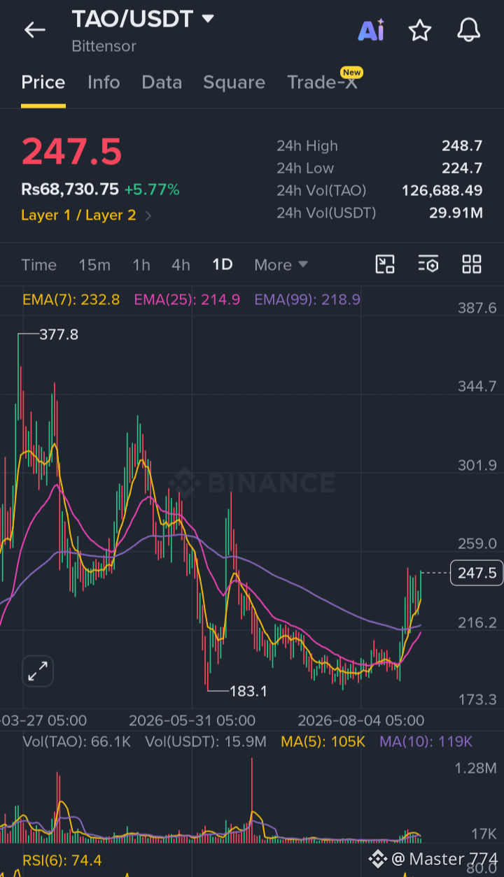Select the 15m timeframe
Screen dimensions: 504x877
coord(94,265)
